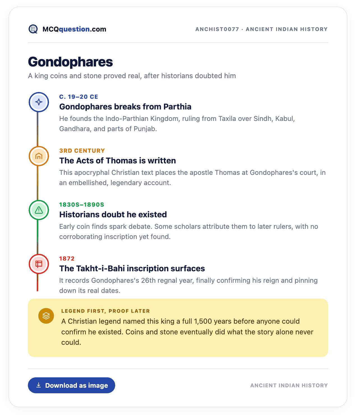Select 'The Takht-i-Bahi inscription surfaces' title
The width and height of the screenshot is (356, 418).
132,269
